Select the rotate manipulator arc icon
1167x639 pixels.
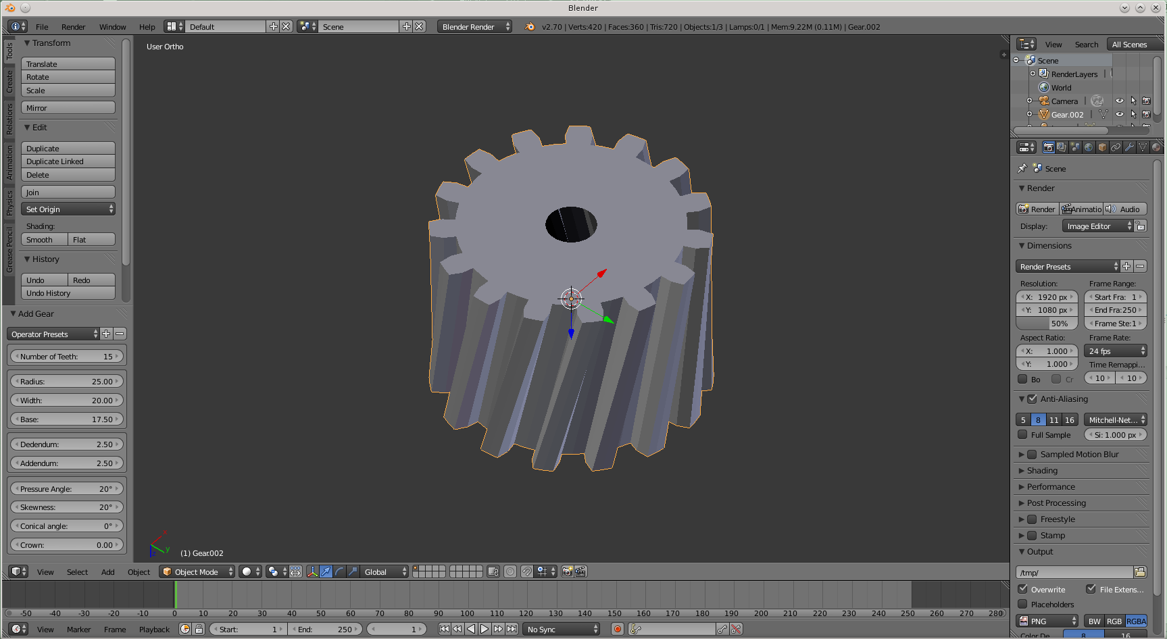339,571
